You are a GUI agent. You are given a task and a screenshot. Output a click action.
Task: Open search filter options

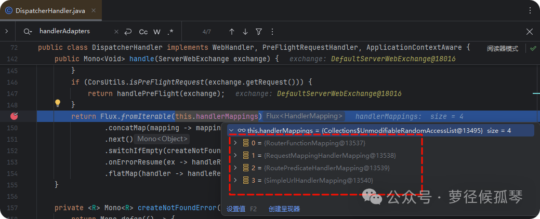pyautogui.click(x=259, y=32)
